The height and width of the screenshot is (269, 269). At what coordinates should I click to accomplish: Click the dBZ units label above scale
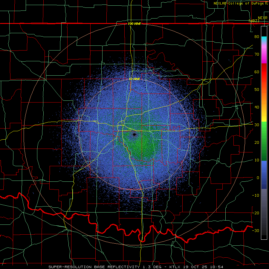click(254, 21)
